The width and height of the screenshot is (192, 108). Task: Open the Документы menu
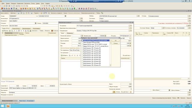pyautogui.click(x=27, y=4)
